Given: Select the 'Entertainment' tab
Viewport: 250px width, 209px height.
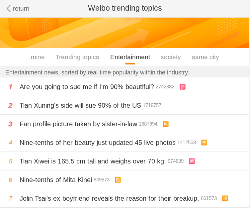Looking at the screenshot, I should 130,57.
